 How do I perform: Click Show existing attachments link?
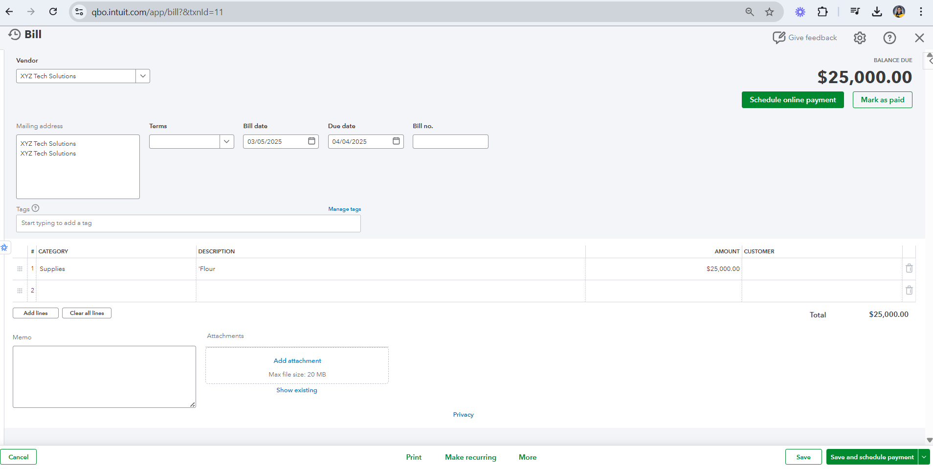pos(297,390)
